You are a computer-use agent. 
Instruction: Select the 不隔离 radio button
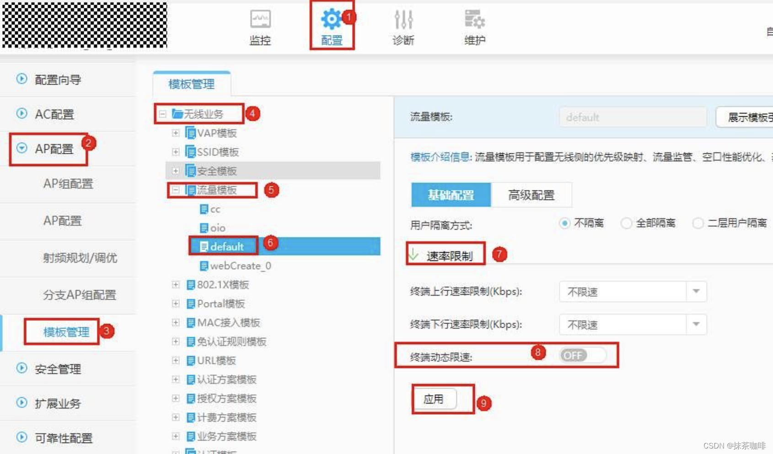pyautogui.click(x=564, y=223)
